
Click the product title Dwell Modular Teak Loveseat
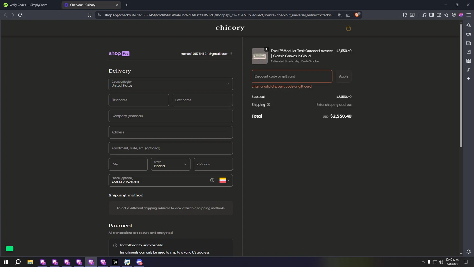302,53
